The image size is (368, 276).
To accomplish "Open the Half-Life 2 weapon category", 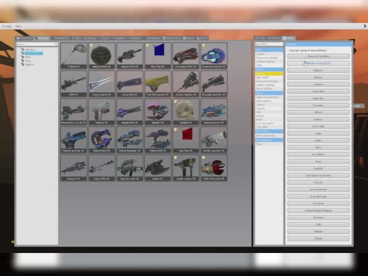I will [x=30, y=49].
